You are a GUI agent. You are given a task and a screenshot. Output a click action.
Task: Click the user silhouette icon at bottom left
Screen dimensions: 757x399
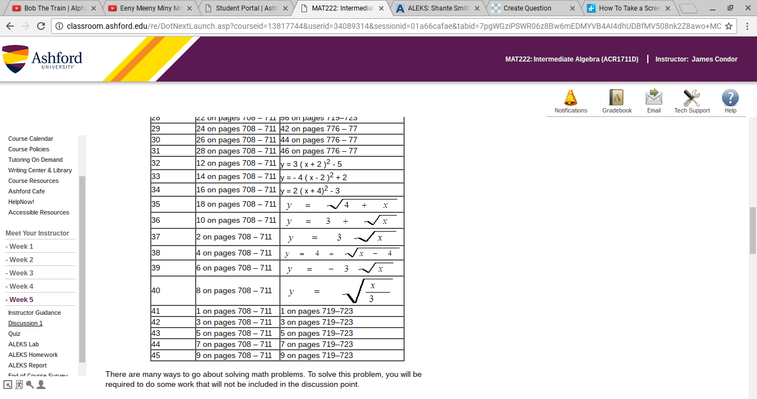(x=41, y=385)
